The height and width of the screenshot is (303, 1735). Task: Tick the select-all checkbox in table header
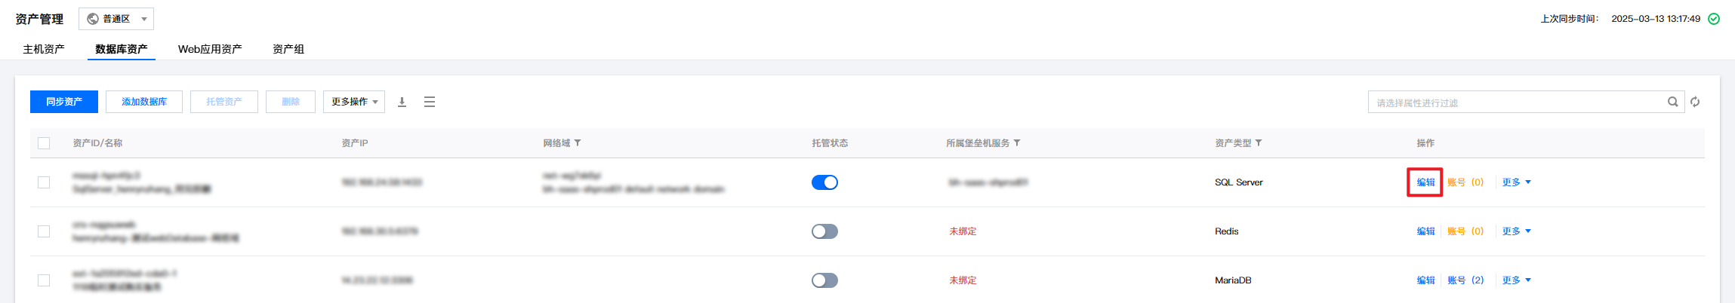(44, 143)
